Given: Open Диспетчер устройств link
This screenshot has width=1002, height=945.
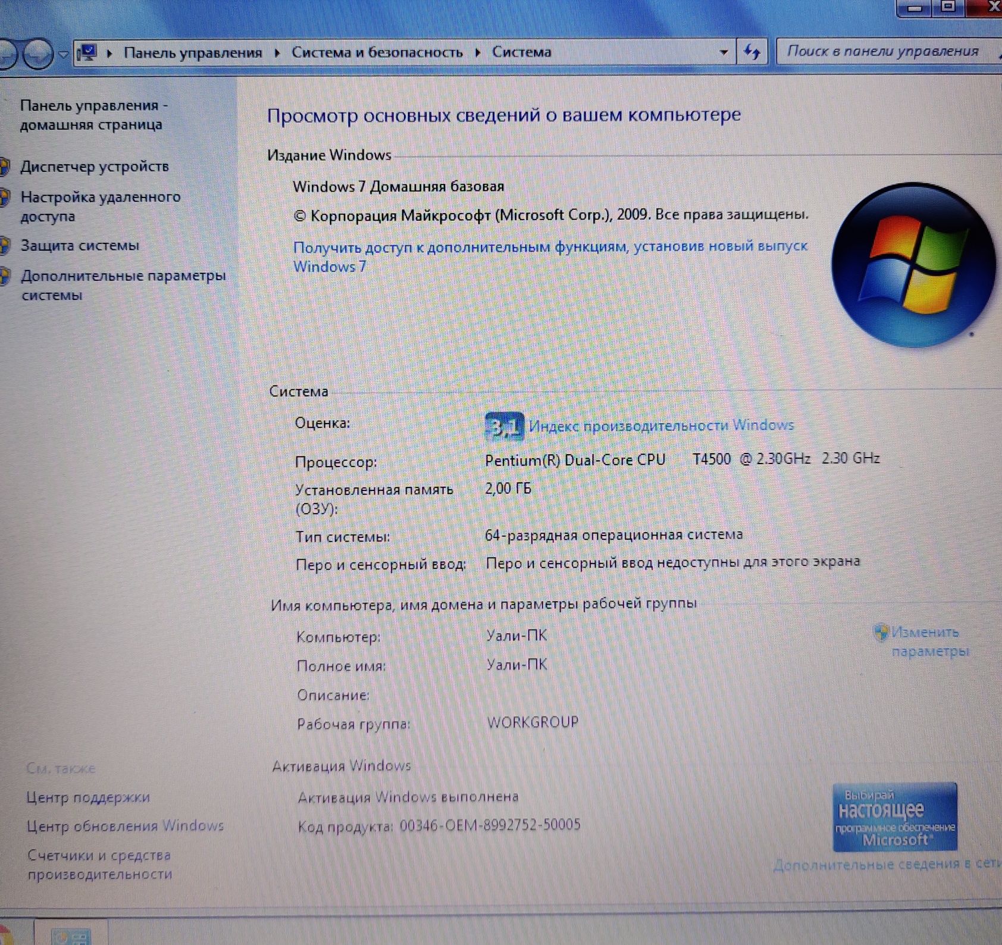Looking at the screenshot, I should coord(95,167).
